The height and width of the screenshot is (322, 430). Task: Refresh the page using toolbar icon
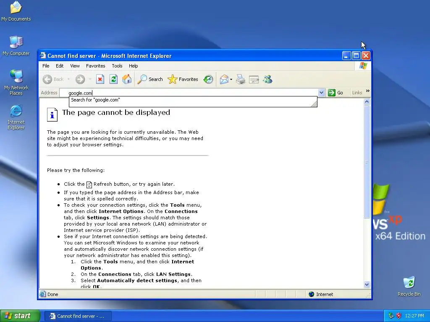click(x=113, y=79)
